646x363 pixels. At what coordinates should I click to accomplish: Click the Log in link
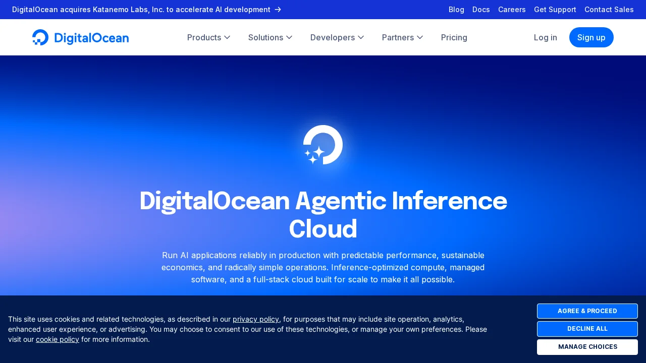click(546, 37)
